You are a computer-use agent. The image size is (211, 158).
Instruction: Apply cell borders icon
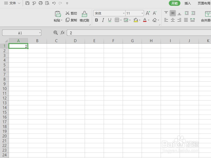pyautogui.click(x=117, y=20)
